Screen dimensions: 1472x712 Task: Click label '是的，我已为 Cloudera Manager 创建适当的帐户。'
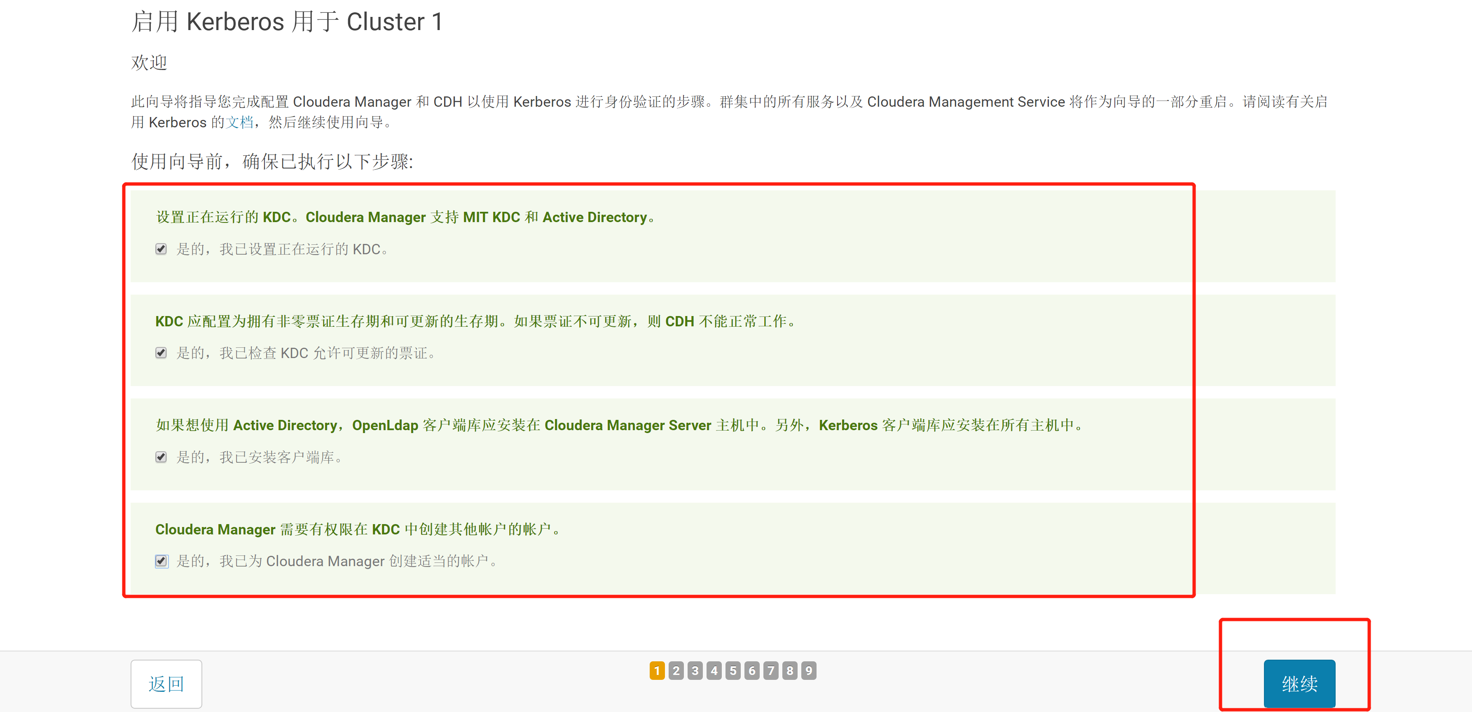pyautogui.click(x=337, y=561)
